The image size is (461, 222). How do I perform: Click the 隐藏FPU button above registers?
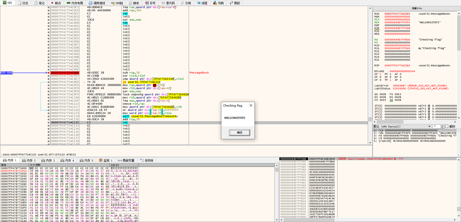pos(417,8)
